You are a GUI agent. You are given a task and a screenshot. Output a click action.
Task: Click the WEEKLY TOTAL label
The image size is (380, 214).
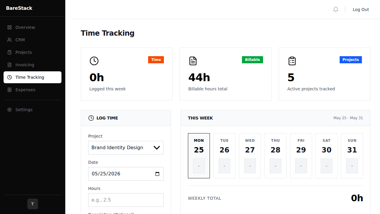click(x=205, y=198)
